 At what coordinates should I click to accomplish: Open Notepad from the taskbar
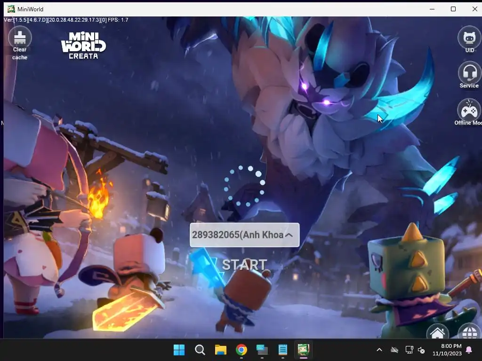coord(282,350)
